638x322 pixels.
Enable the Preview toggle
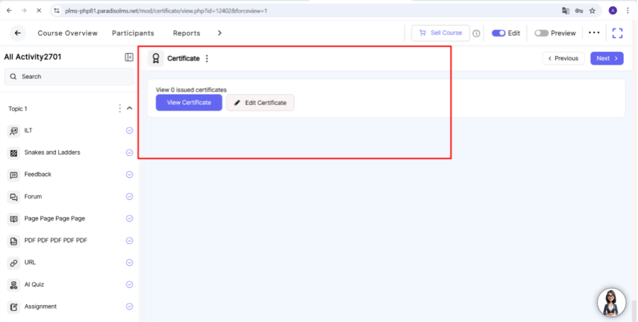point(542,33)
